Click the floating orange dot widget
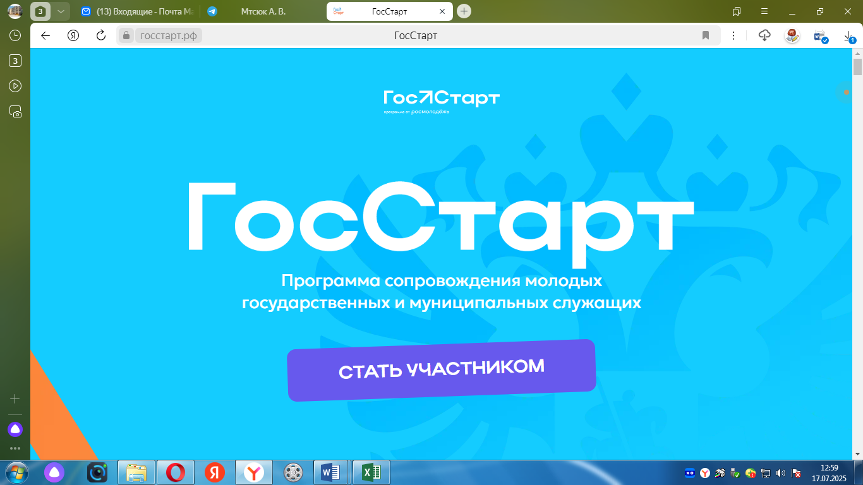The height and width of the screenshot is (485, 863). (846, 92)
